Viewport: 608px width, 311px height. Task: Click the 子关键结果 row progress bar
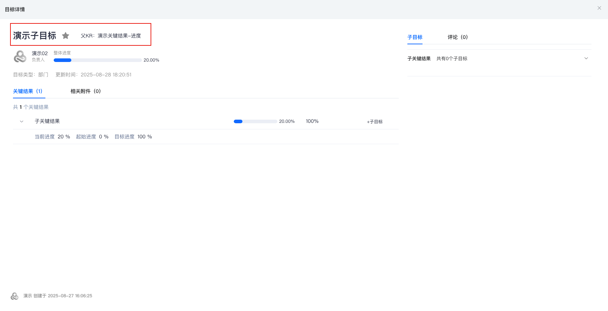[255, 121]
